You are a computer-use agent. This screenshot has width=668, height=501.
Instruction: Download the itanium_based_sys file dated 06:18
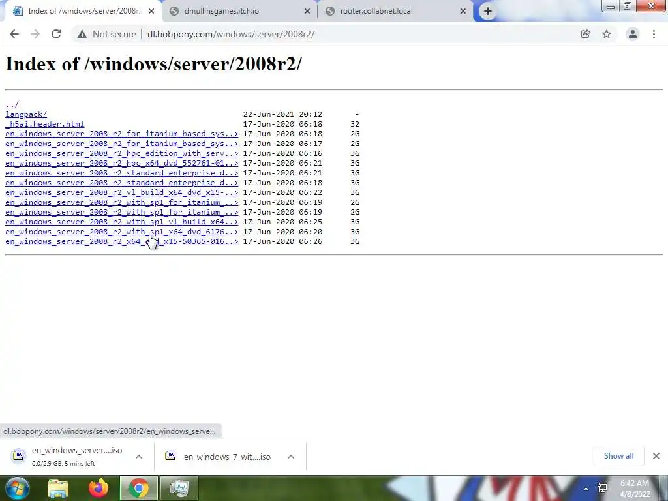pyautogui.click(x=121, y=134)
